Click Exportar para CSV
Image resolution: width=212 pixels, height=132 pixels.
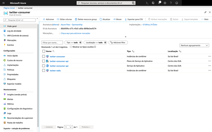coord(134,19)
